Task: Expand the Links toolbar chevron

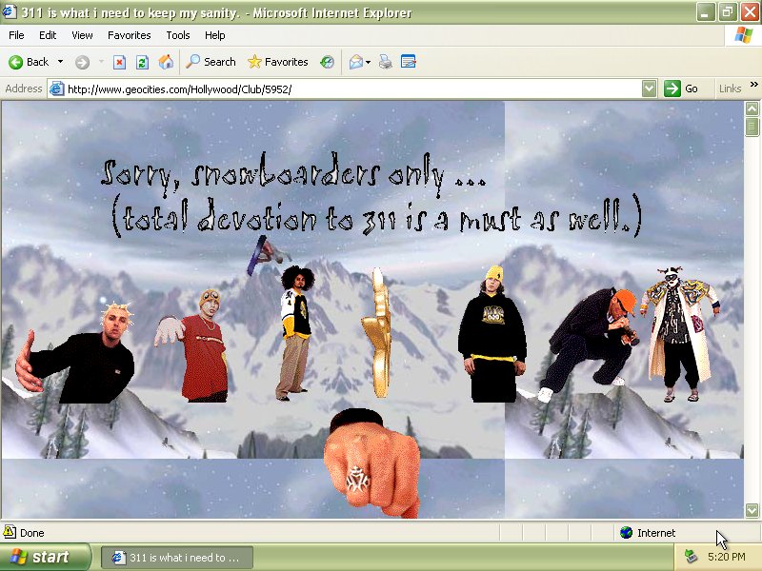Action: click(x=753, y=85)
